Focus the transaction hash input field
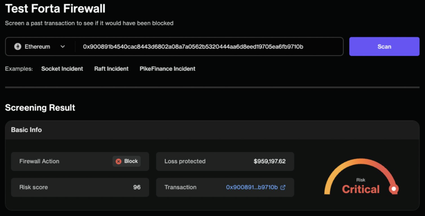The image size is (425, 216). point(209,47)
